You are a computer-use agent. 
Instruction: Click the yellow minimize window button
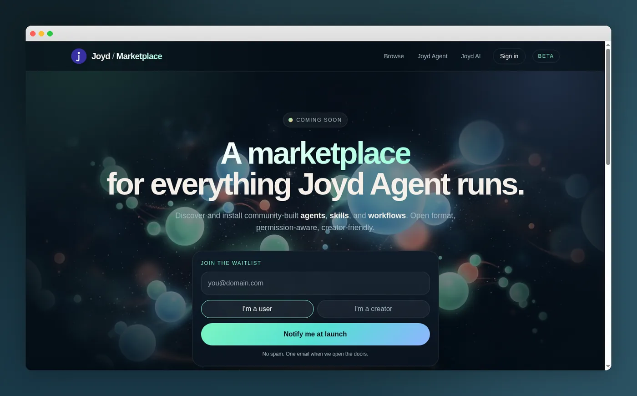point(41,34)
